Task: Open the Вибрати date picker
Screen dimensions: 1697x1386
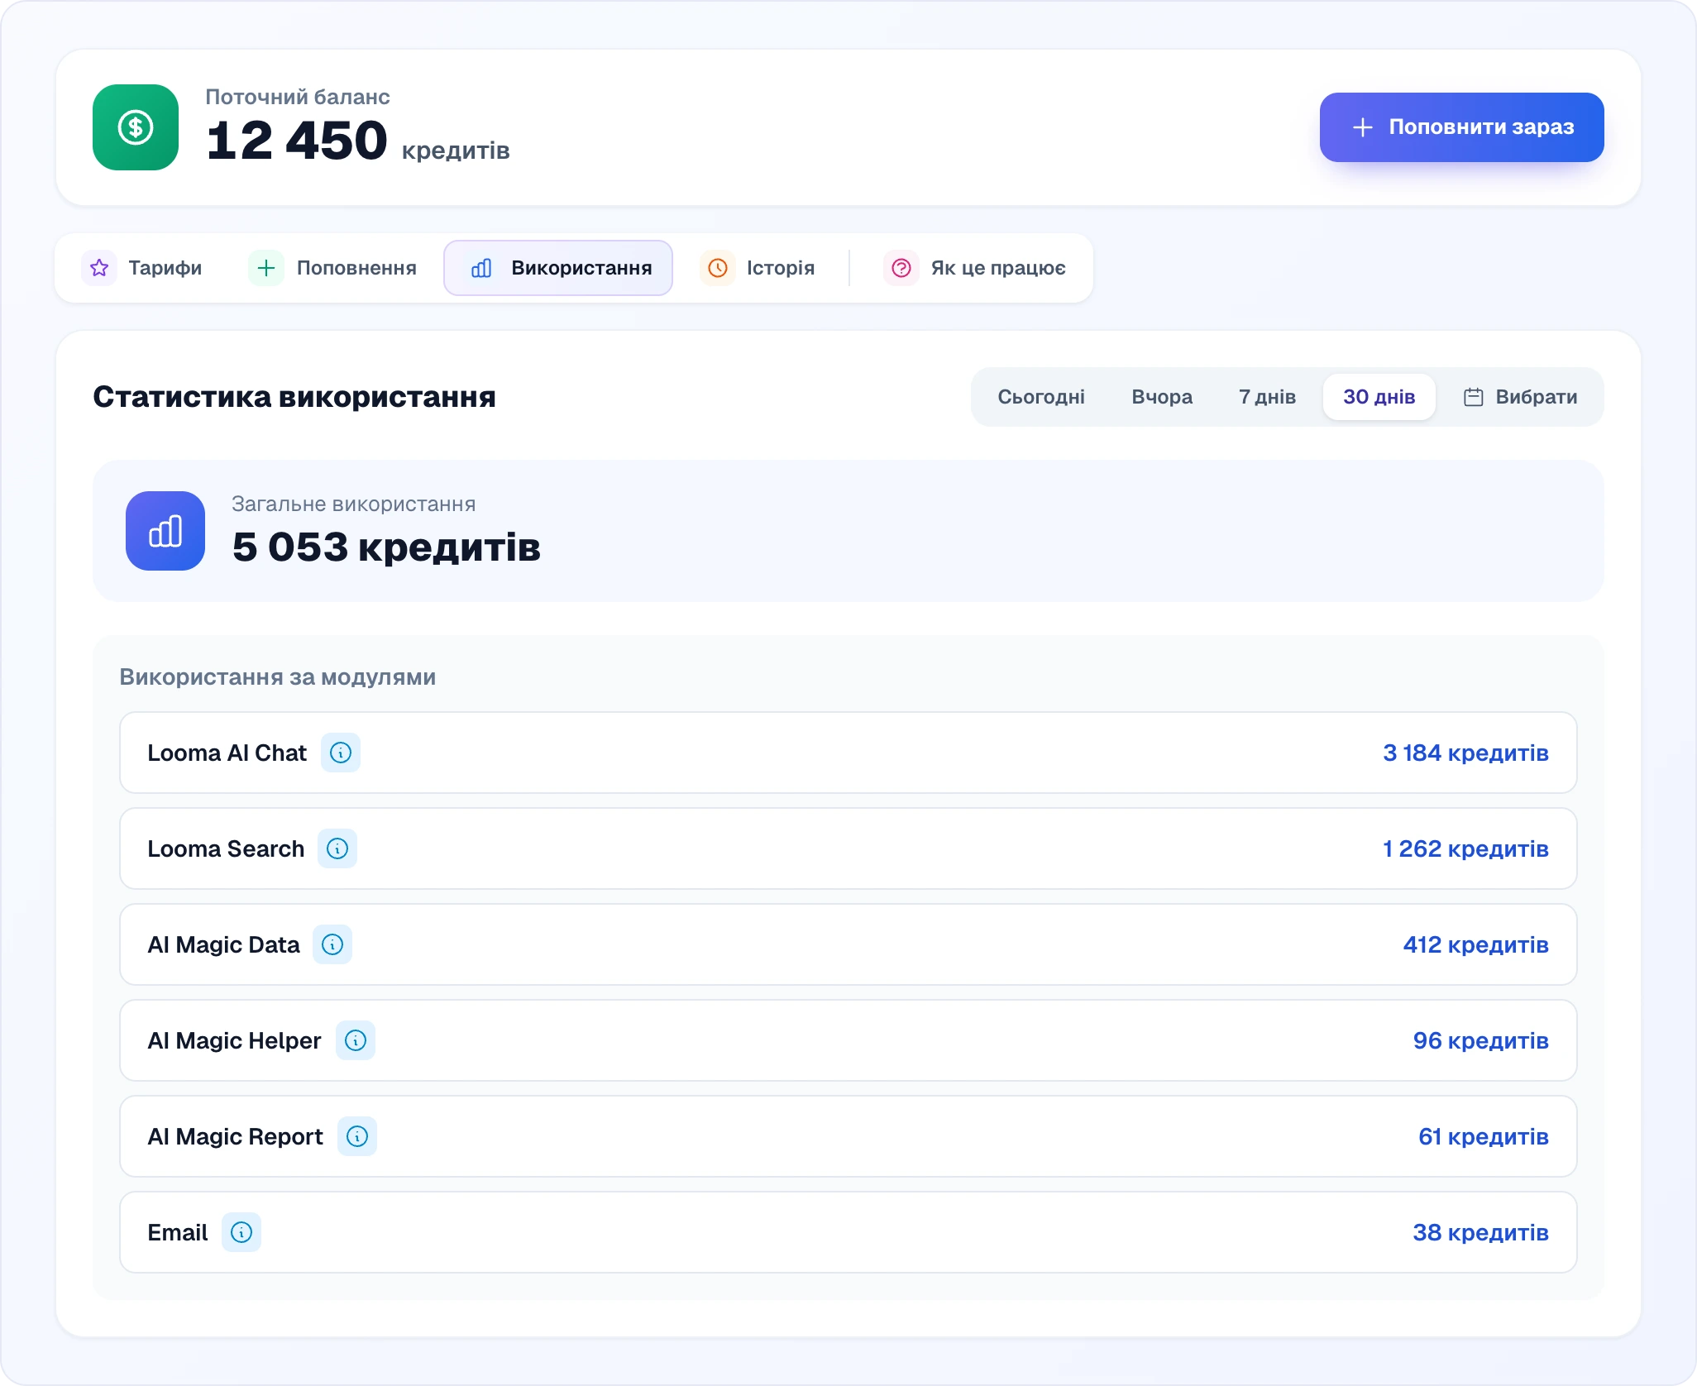Action: [x=1521, y=397]
